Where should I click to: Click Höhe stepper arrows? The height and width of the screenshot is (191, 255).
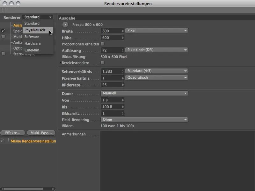point(123,38)
